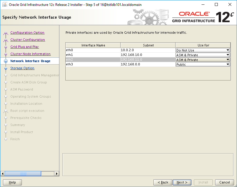Click the Back button
The width and height of the screenshot is (237, 187).
[163, 182]
